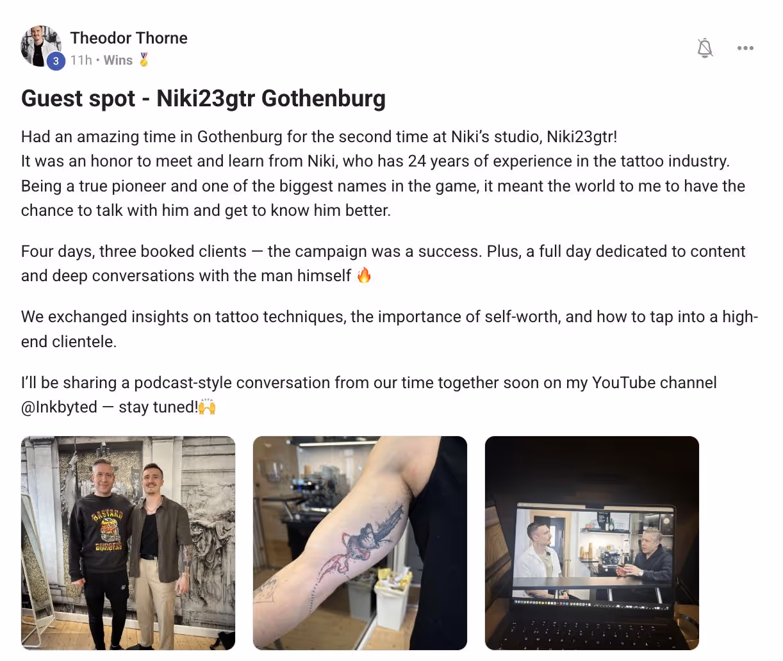
Task: Click the paragraph starting Had an amazing time
Action: 383,174
